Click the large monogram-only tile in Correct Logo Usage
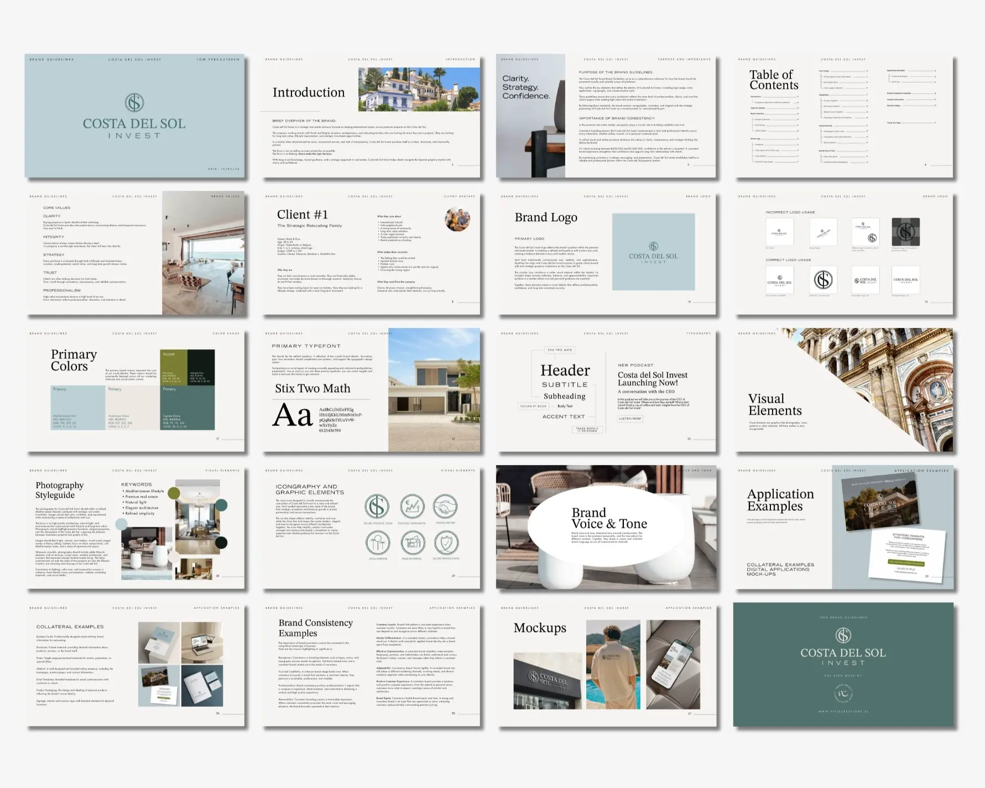This screenshot has height=788, width=985. 823,280
